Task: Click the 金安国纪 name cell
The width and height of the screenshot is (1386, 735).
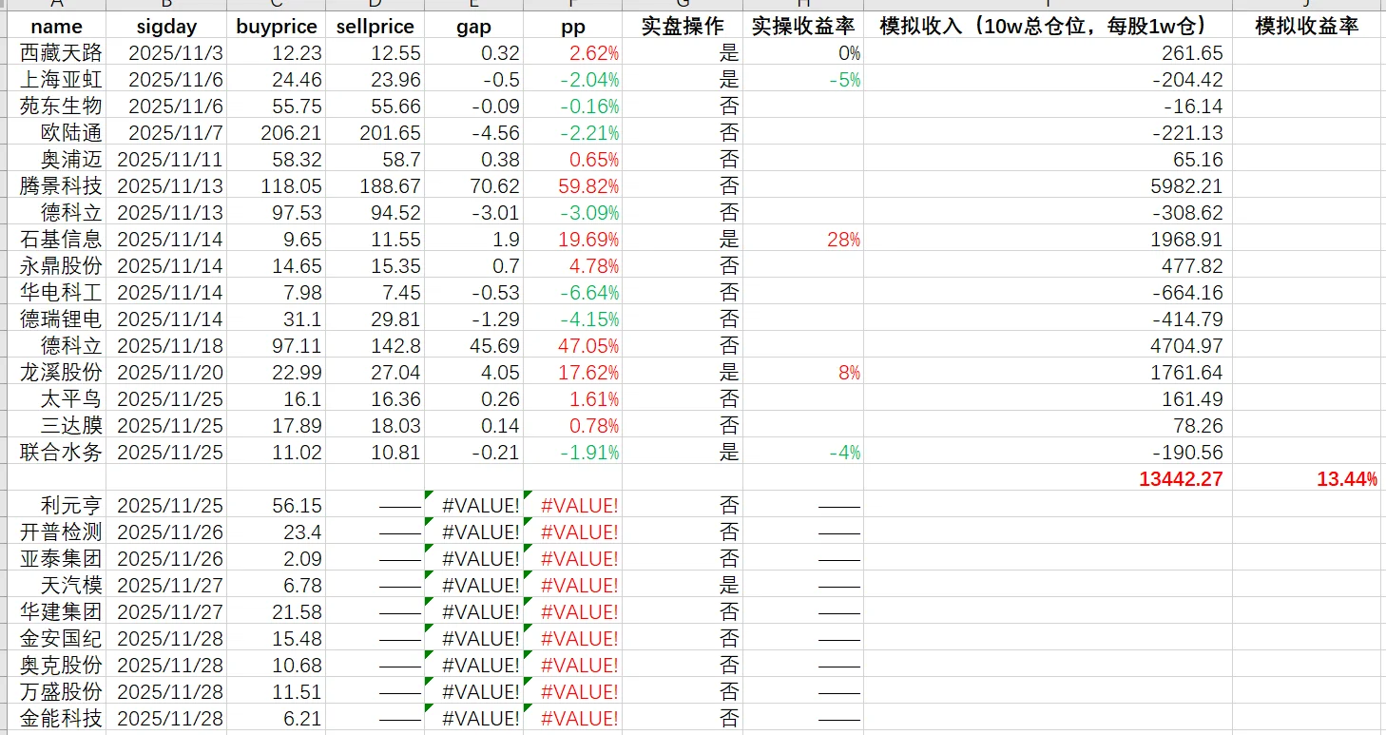Action: [x=56, y=638]
